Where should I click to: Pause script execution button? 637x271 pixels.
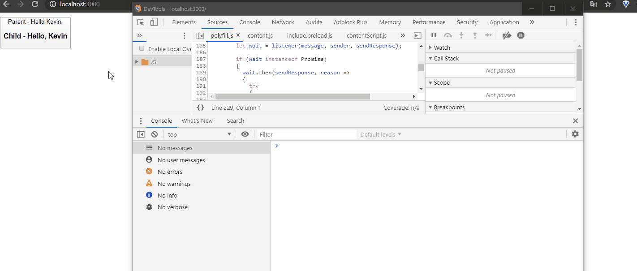(434, 35)
